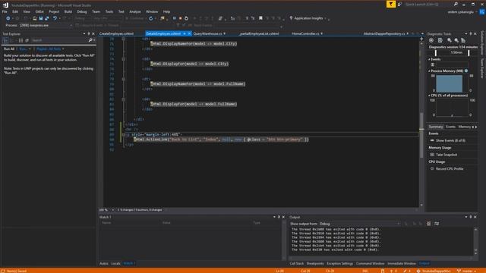
Task: Collapse the CPU graph section
Action: [429, 96]
